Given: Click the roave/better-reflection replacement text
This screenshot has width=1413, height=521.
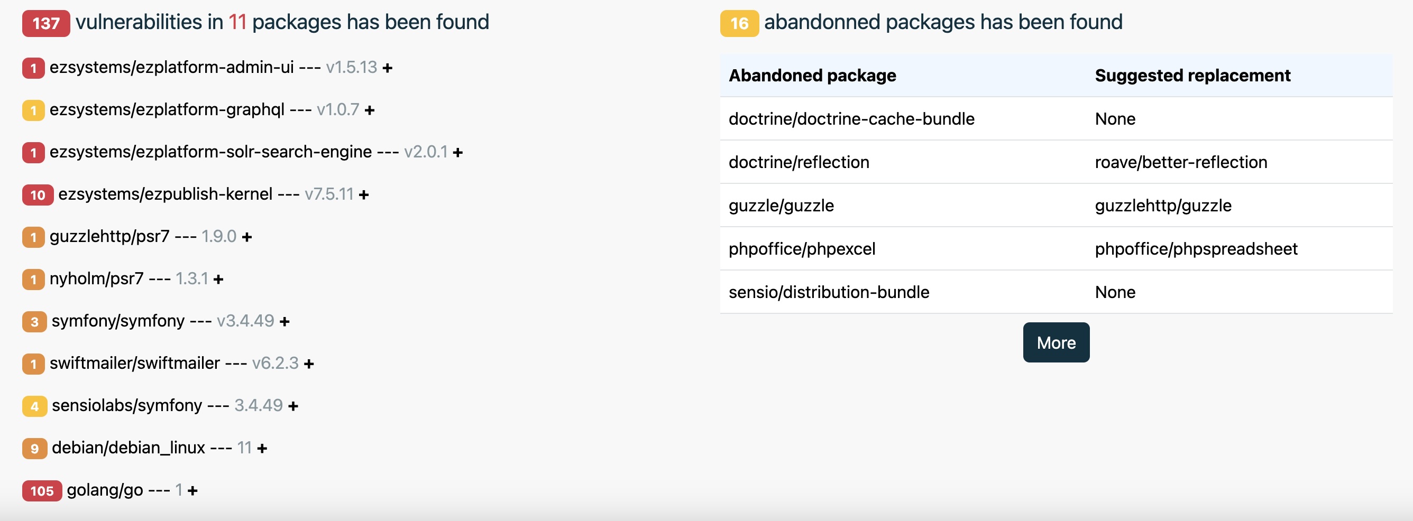Looking at the screenshot, I should 1181,162.
